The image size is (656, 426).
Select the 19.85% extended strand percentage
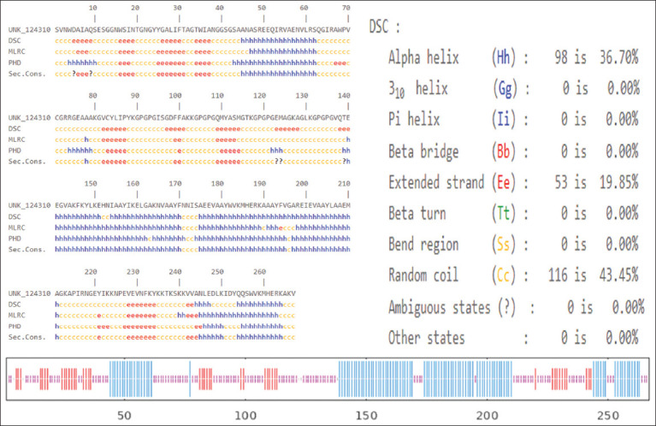(x=618, y=182)
